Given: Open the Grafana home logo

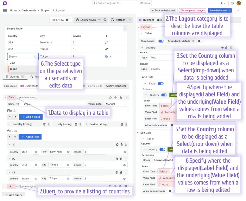Looking at the screenshot, I should click(x=5, y=3).
